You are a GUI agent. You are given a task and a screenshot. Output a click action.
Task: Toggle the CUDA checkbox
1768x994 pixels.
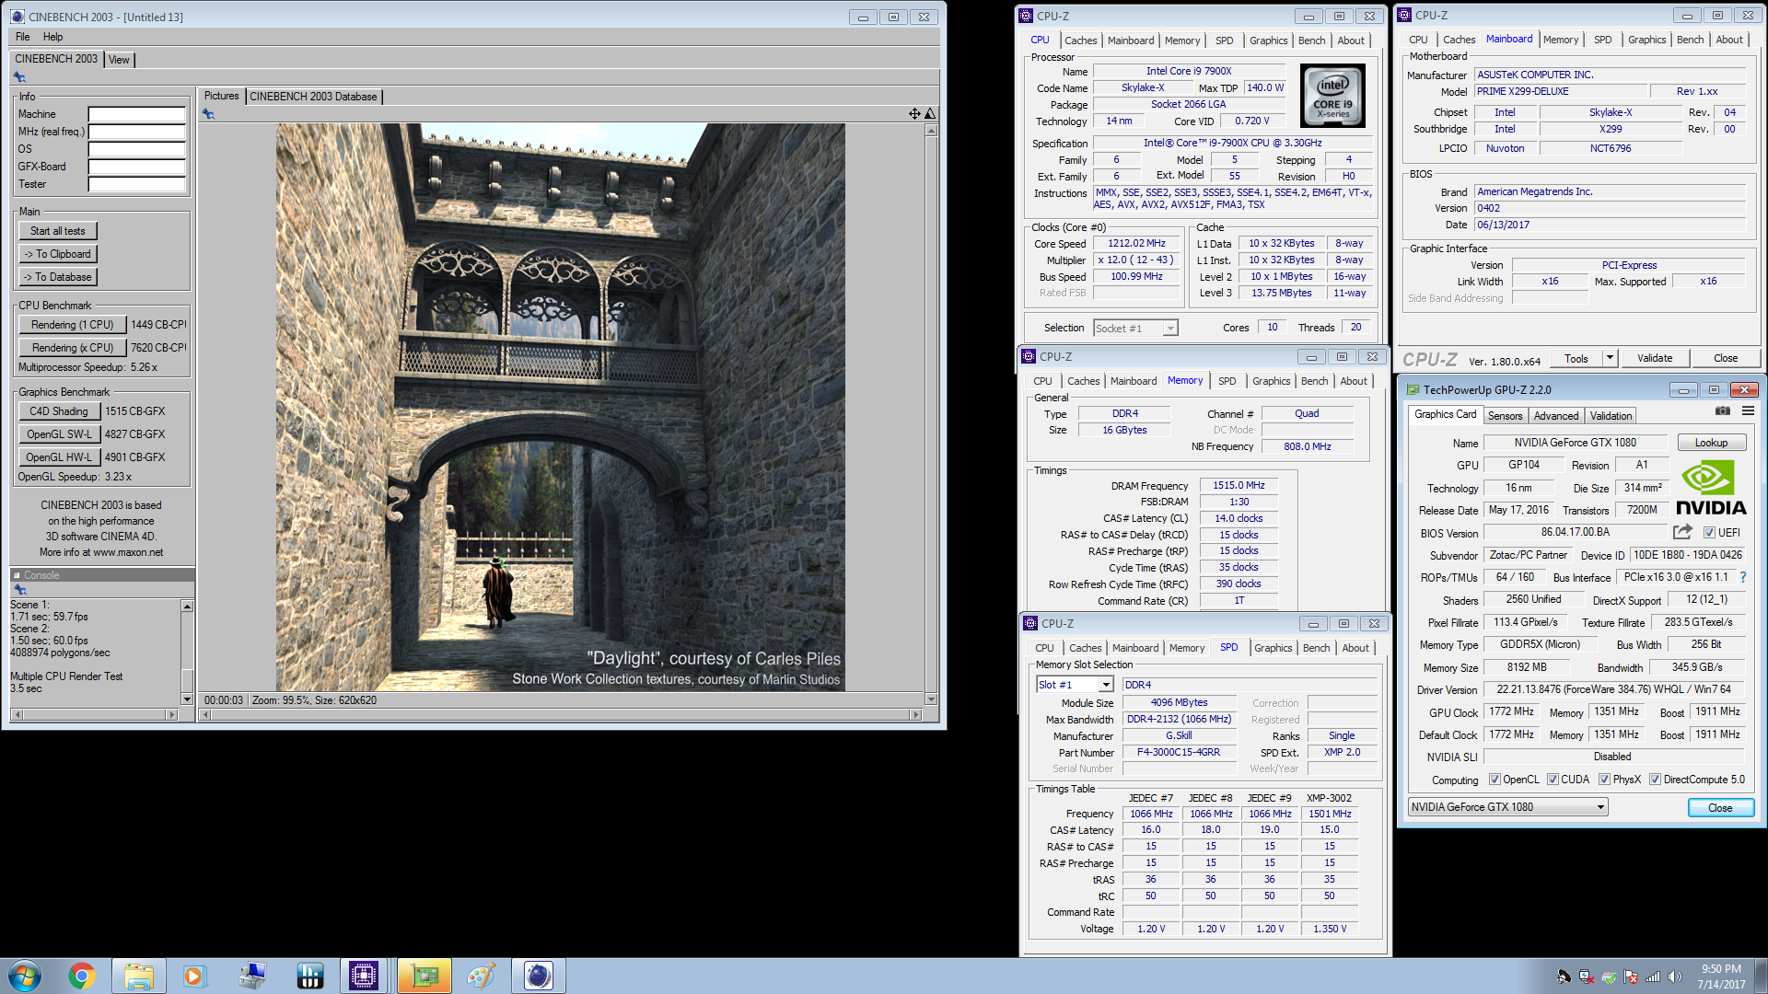(1553, 780)
